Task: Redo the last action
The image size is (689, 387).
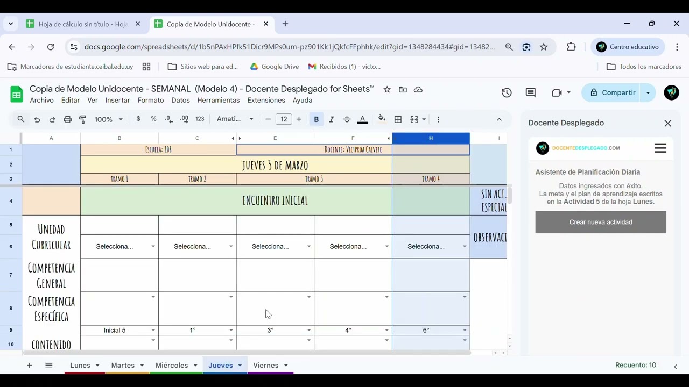Action: coord(52,119)
